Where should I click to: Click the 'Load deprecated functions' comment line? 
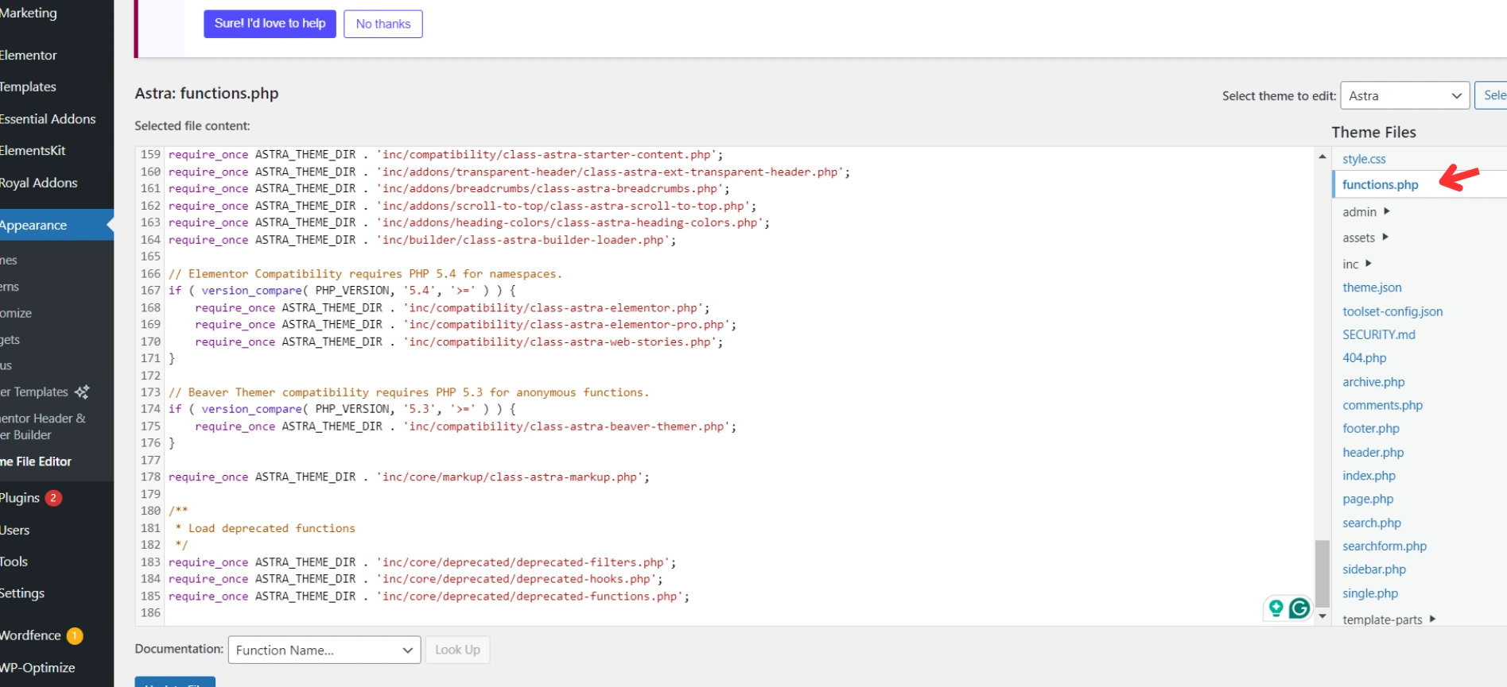(x=265, y=528)
